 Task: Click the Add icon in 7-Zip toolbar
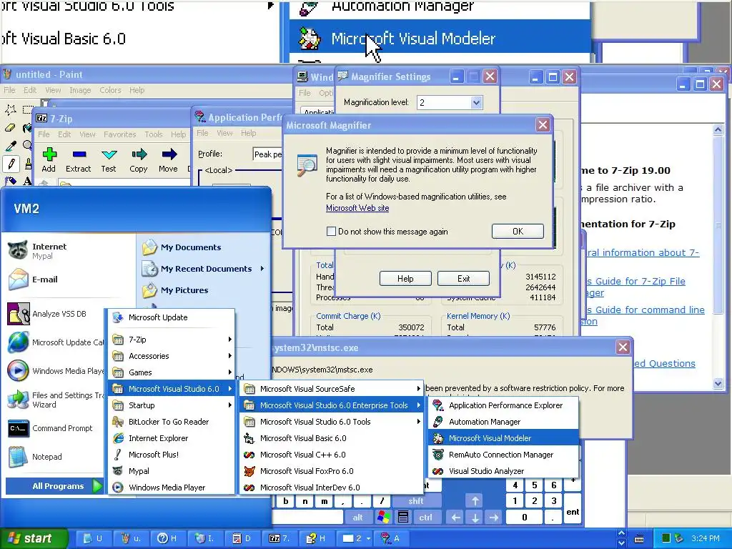(49, 160)
